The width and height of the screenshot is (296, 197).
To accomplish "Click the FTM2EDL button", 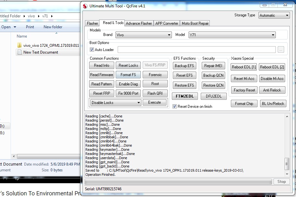I will click(185, 96).
